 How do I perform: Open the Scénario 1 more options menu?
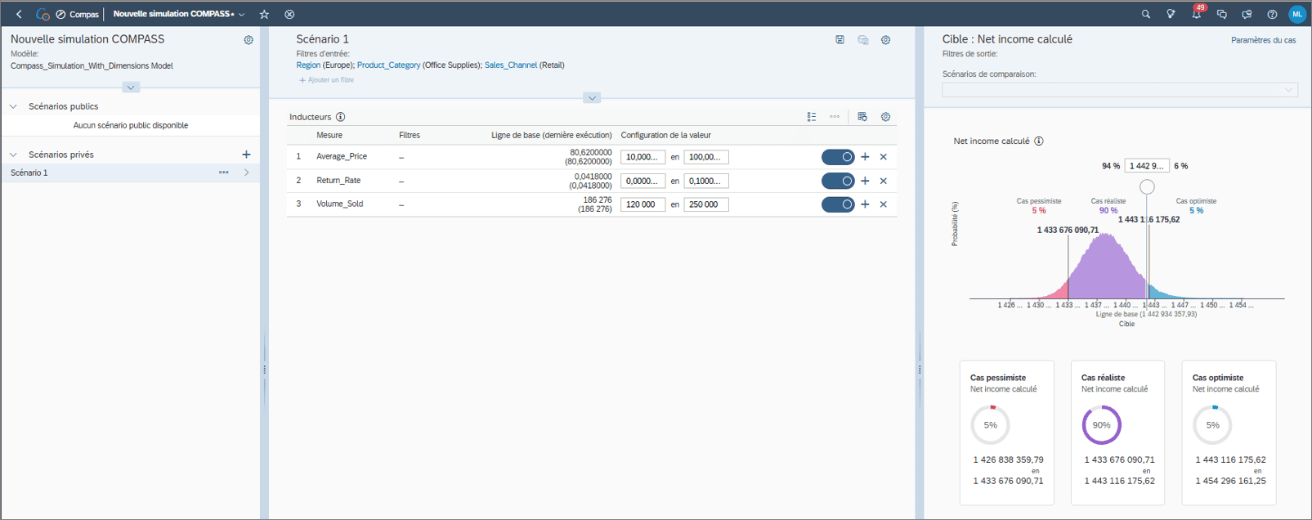[223, 173]
